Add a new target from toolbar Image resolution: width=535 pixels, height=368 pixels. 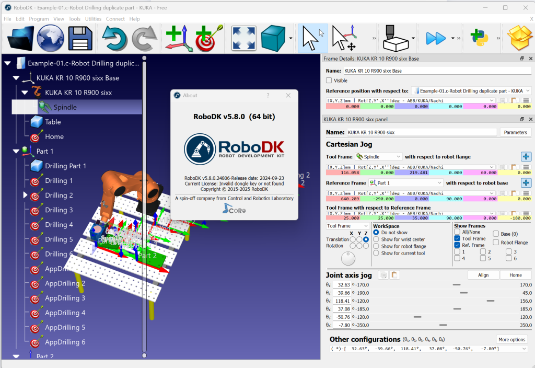point(208,38)
